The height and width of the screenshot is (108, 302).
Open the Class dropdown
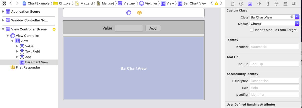click(x=297, y=17)
